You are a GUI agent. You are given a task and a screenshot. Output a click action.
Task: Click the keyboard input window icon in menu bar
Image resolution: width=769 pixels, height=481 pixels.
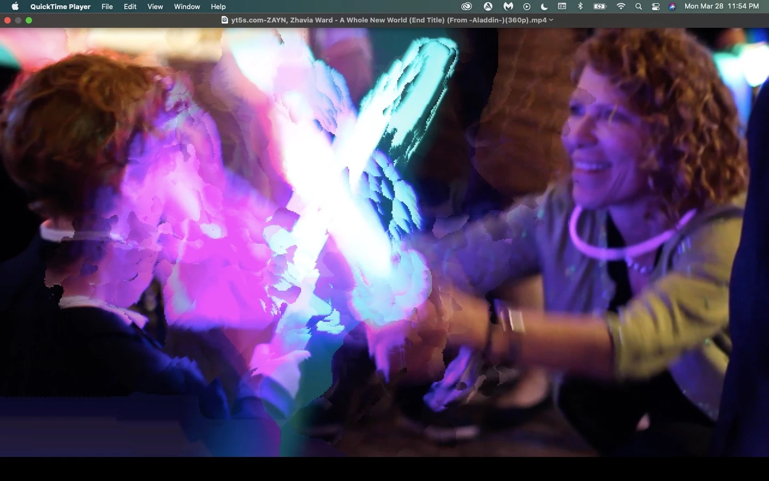pyautogui.click(x=562, y=6)
